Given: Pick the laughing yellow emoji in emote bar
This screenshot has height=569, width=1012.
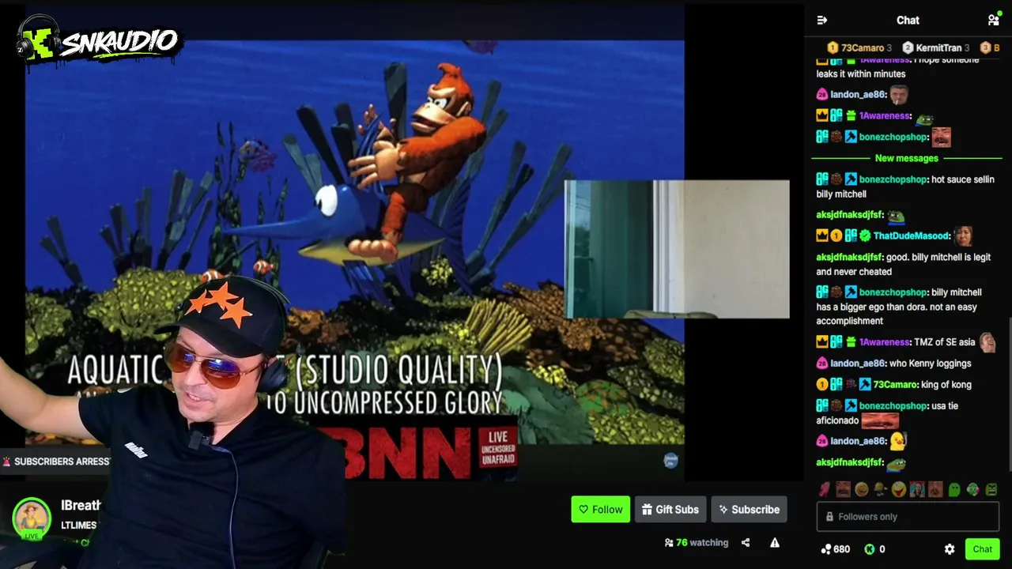Looking at the screenshot, I should pyautogui.click(x=898, y=490).
